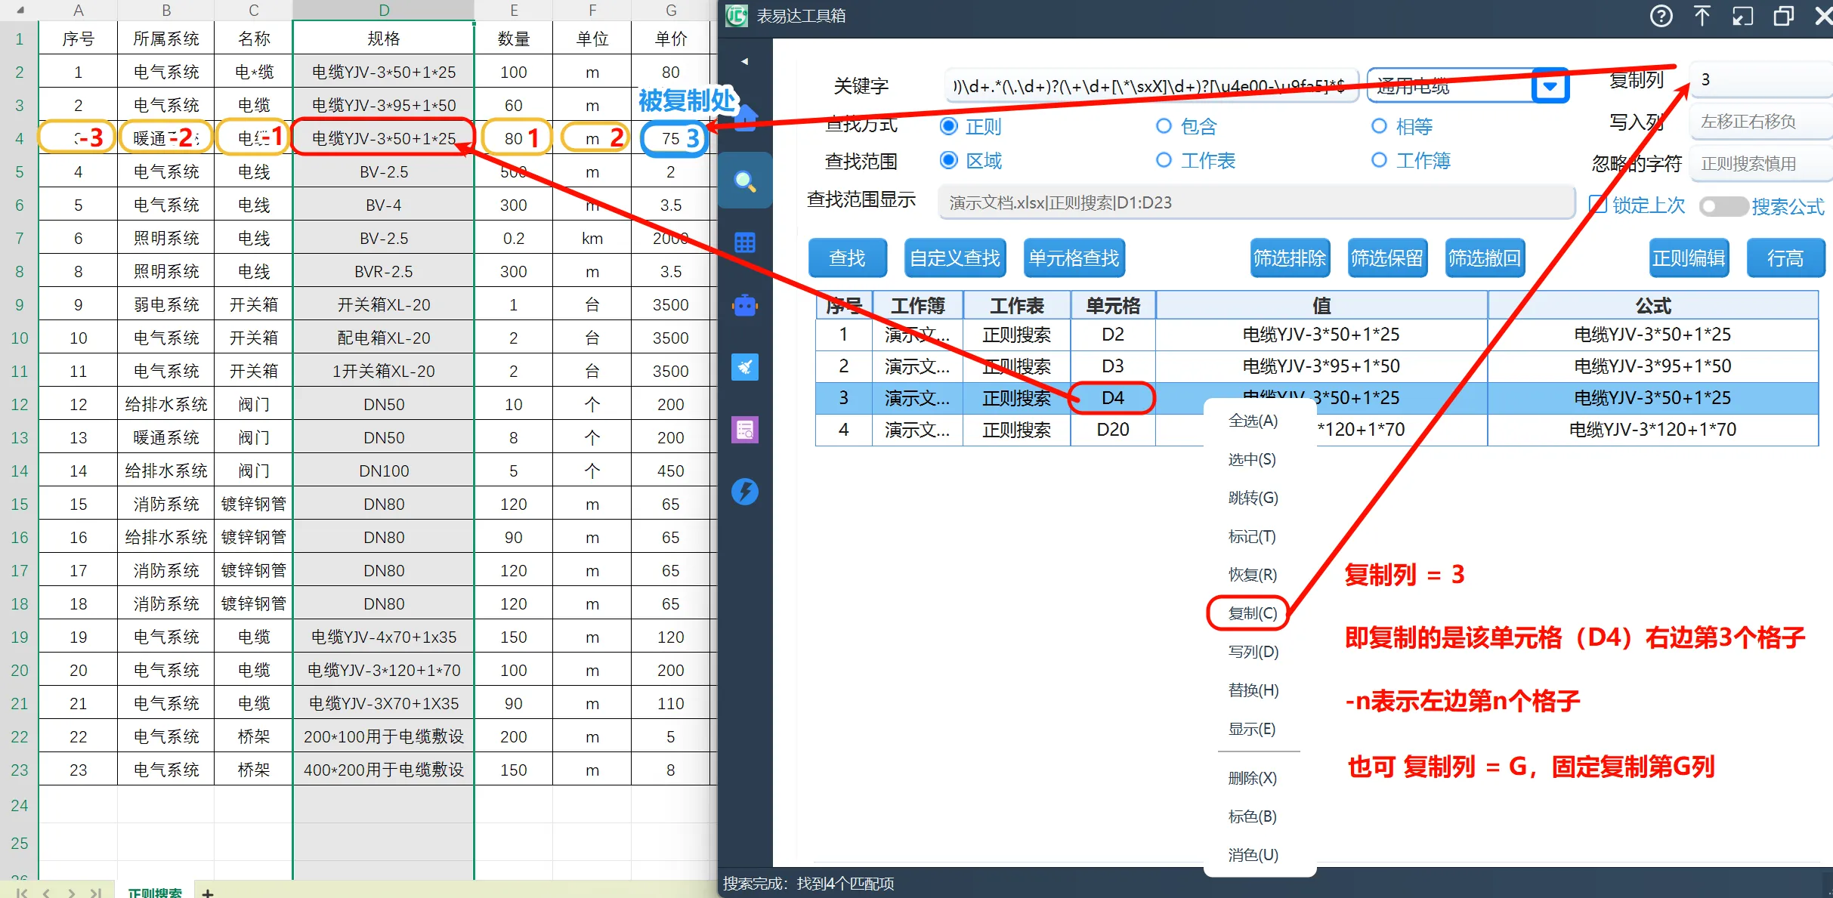Enable the 锁定上次 checkbox

[x=1598, y=204]
